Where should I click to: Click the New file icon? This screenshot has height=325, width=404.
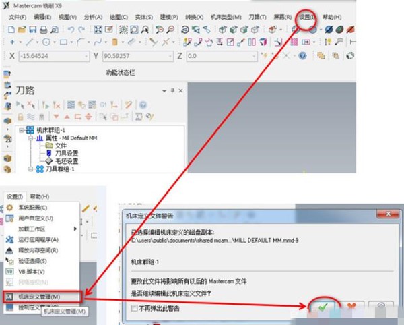(11, 30)
